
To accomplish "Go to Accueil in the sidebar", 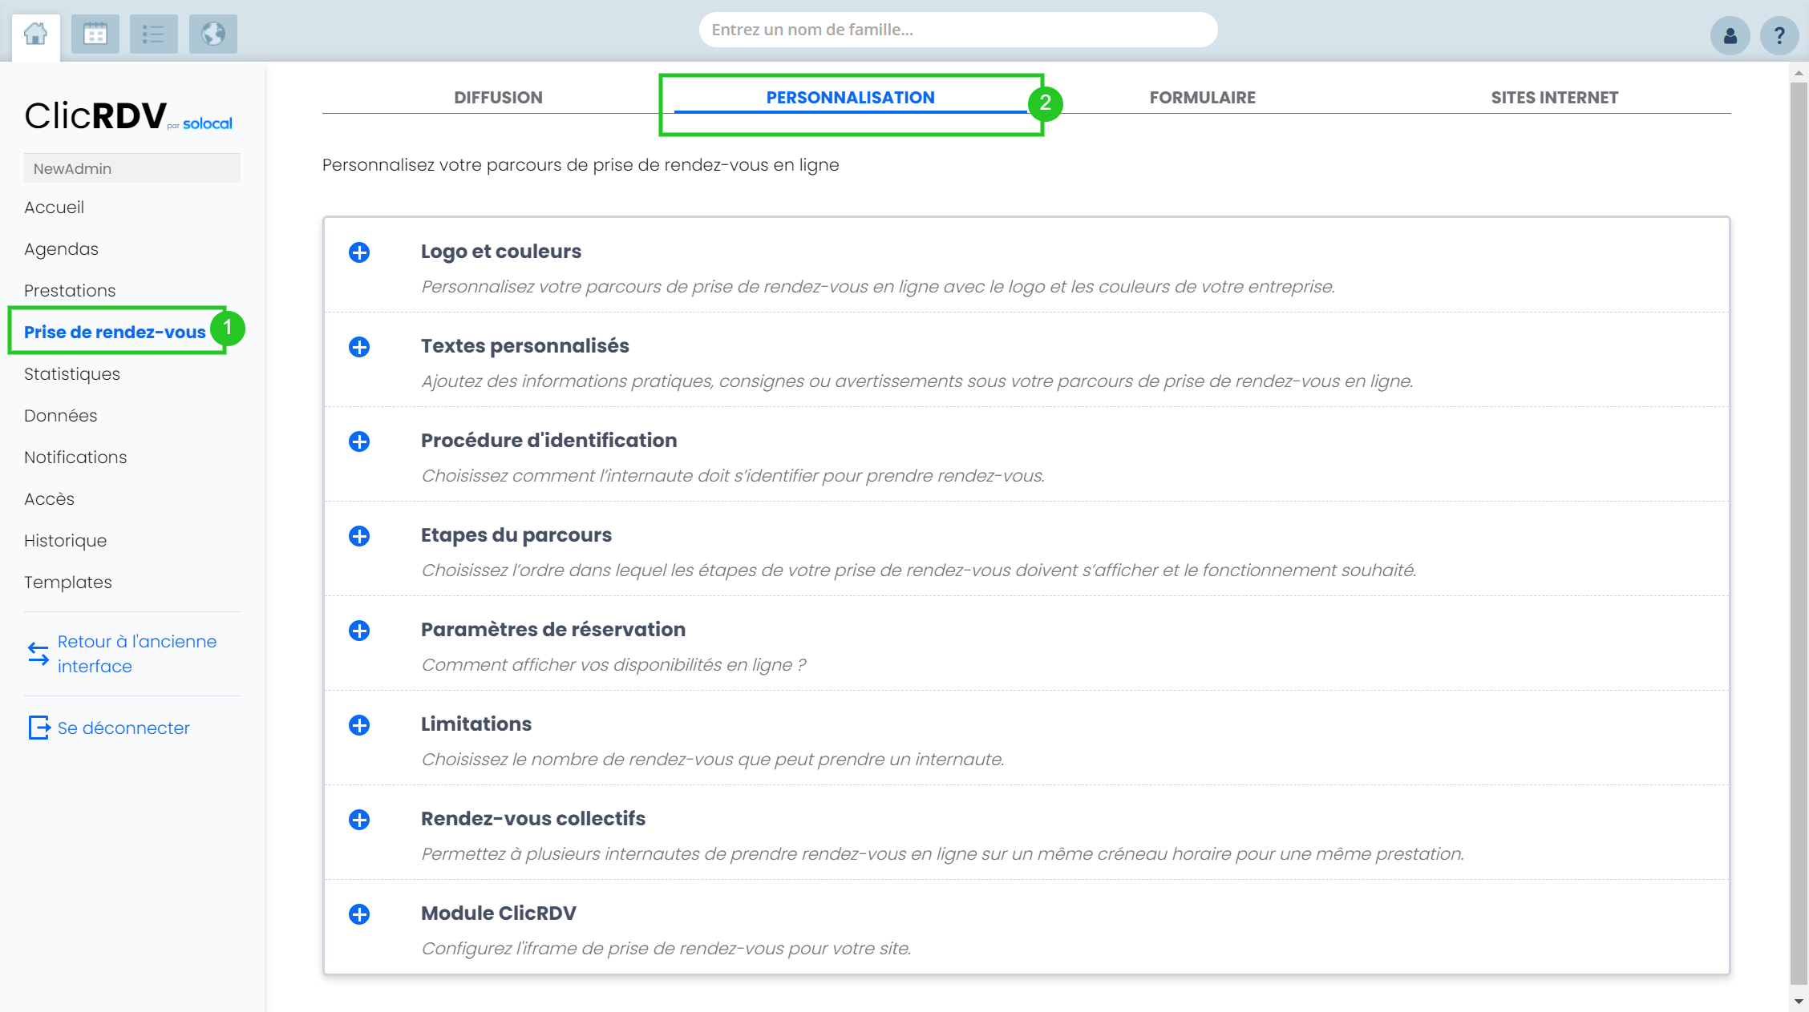I will tap(54, 208).
